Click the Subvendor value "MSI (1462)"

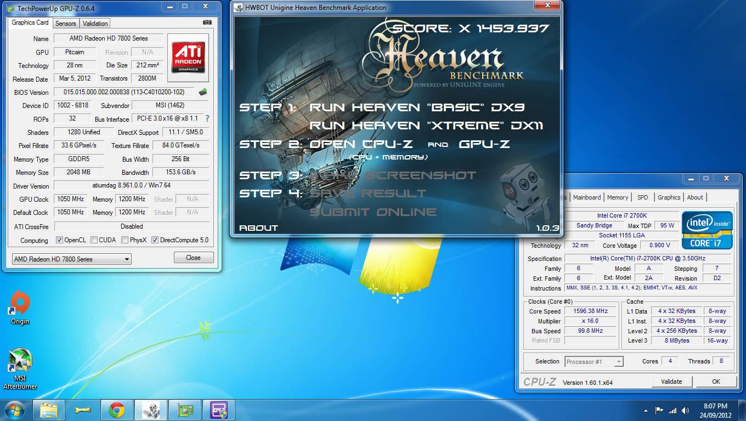(170, 105)
